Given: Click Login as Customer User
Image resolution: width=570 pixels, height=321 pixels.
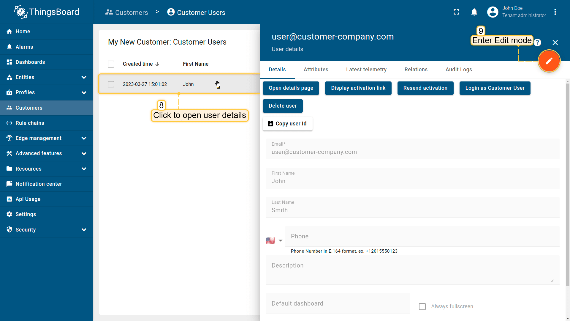Looking at the screenshot, I should [495, 88].
